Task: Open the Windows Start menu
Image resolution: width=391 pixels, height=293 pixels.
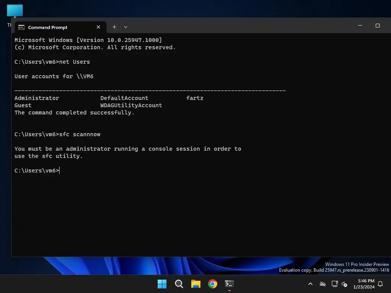Action: (162, 284)
